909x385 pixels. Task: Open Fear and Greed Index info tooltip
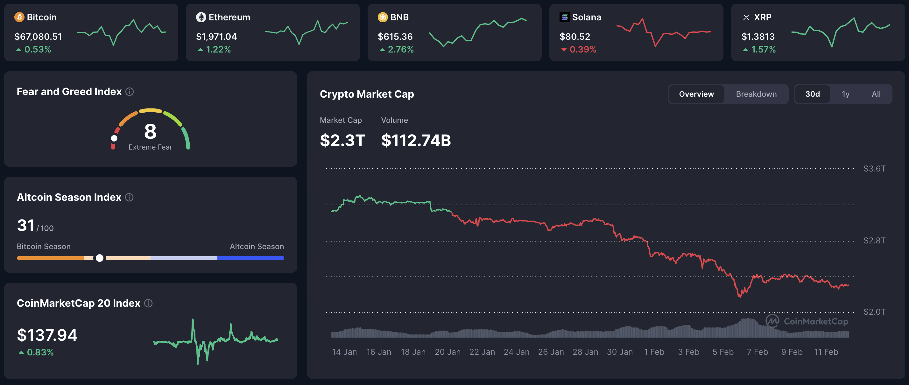tap(129, 92)
